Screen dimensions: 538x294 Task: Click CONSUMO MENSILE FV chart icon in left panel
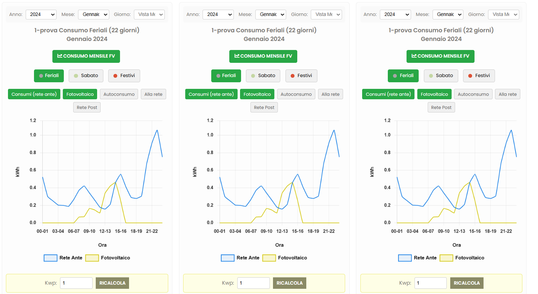click(60, 56)
